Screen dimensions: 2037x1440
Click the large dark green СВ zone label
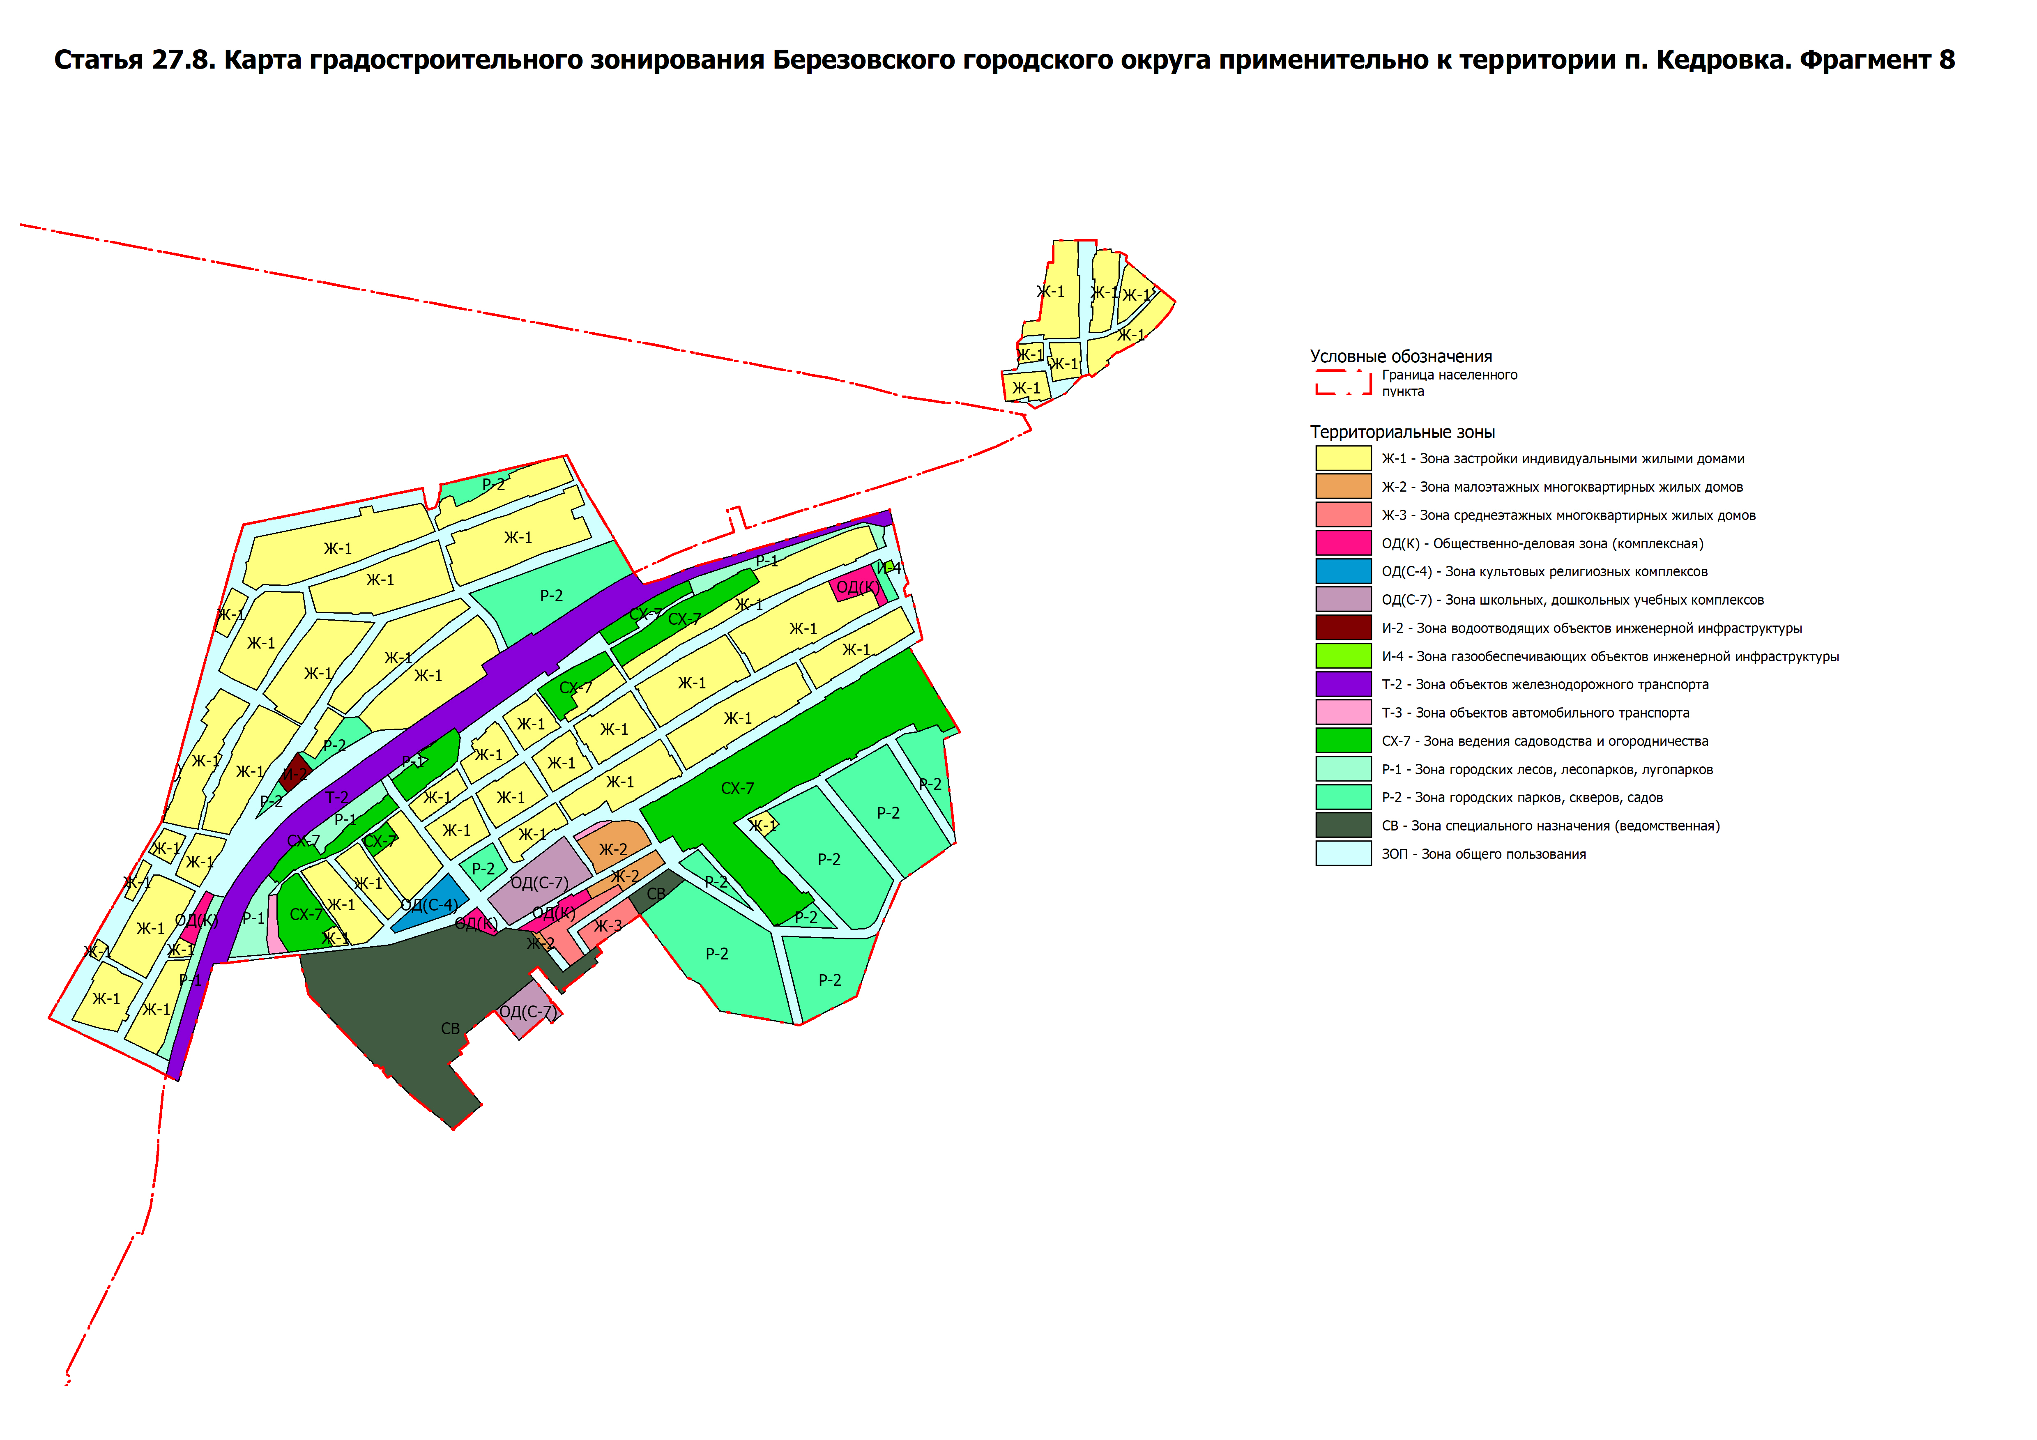point(450,1029)
